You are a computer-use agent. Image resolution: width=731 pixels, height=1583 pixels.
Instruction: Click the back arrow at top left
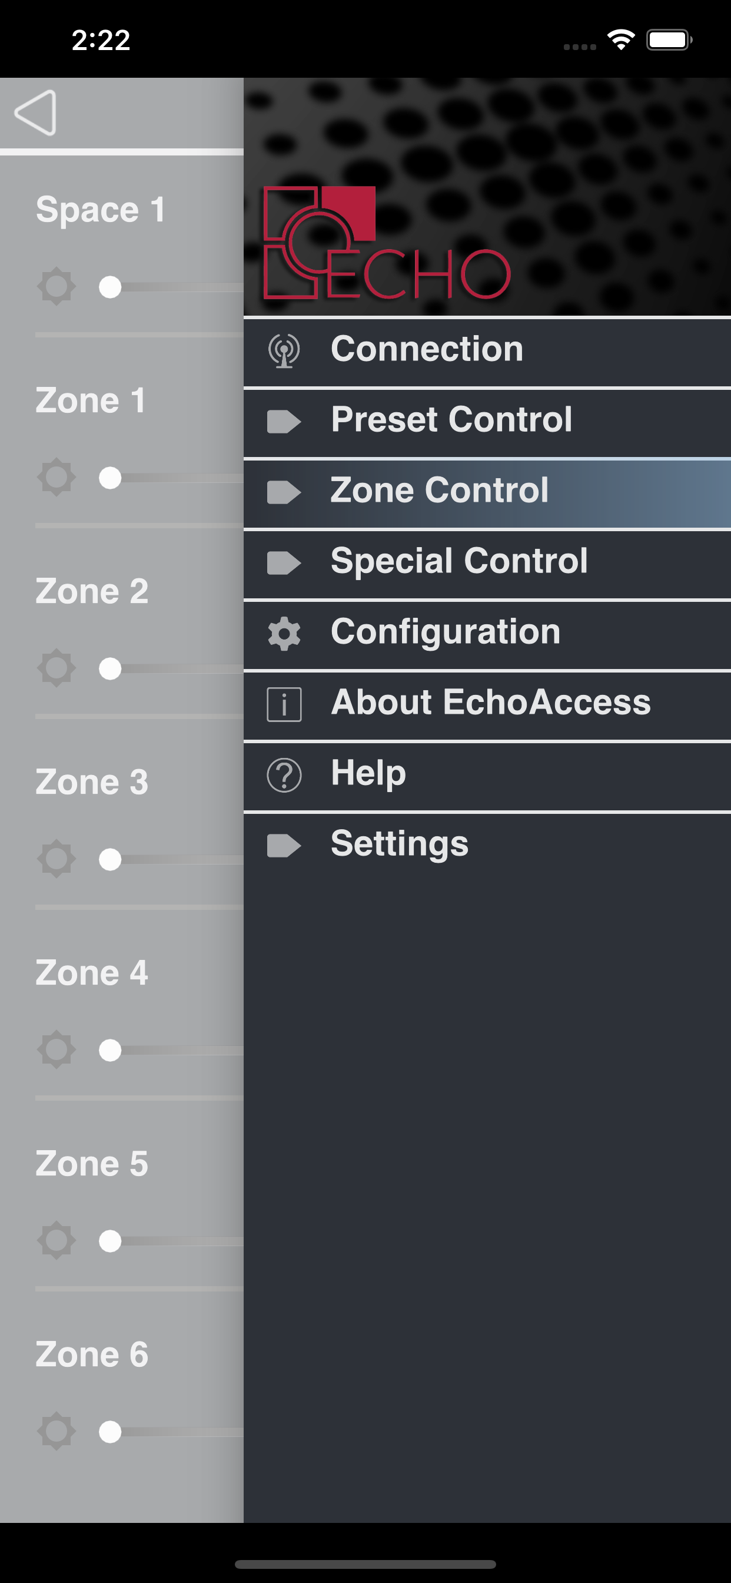coord(37,112)
